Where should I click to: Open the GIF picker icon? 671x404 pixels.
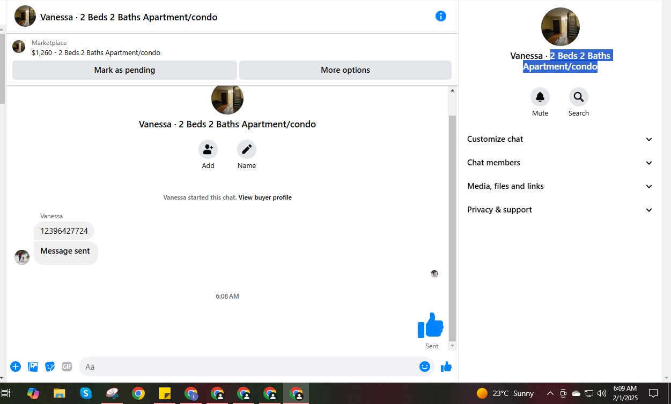(67, 367)
